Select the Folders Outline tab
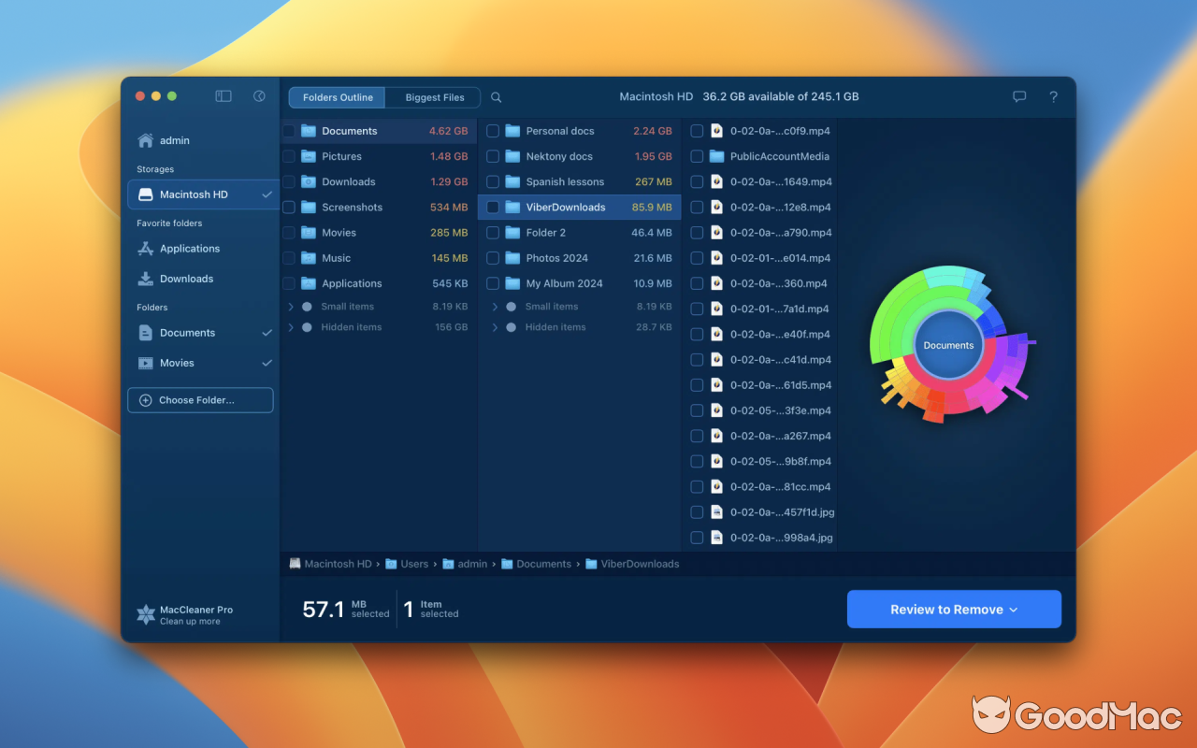This screenshot has width=1197, height=748. (x=336, y=96)
